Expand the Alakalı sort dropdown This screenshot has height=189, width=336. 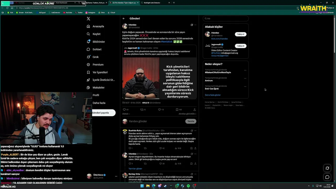coord(126,114)
